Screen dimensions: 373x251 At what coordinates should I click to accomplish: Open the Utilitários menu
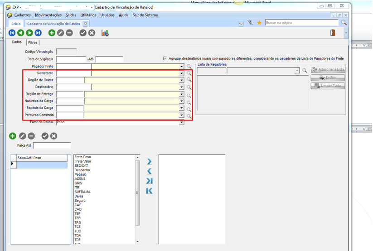coord(88,15)
